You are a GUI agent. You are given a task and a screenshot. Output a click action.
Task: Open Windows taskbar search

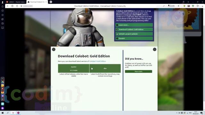point(8,113)
